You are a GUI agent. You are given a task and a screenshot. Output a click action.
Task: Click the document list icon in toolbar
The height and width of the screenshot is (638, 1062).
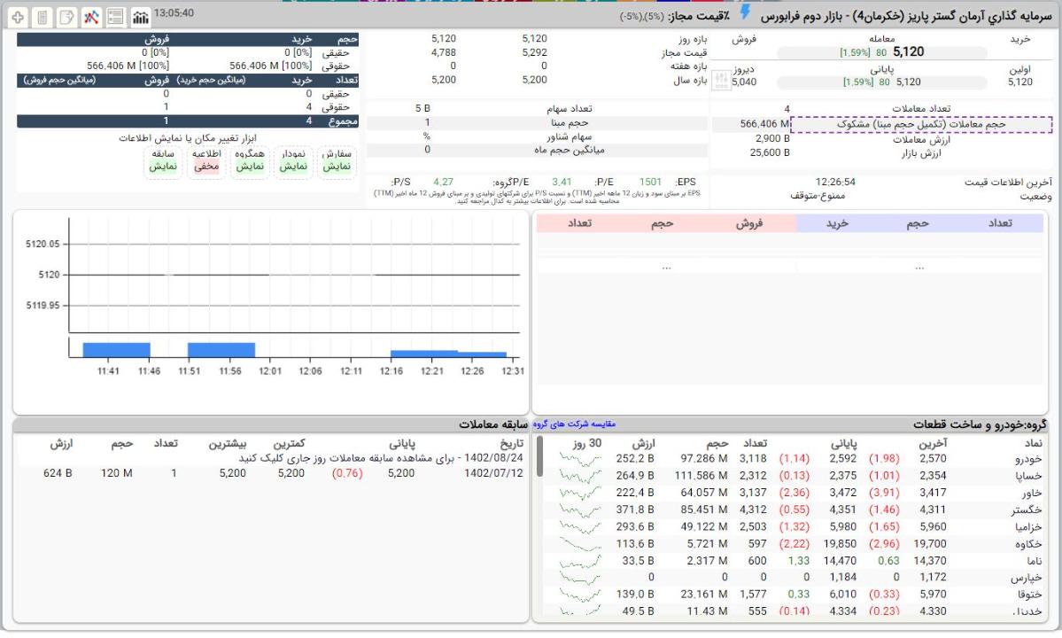click(x=43, y=17)
